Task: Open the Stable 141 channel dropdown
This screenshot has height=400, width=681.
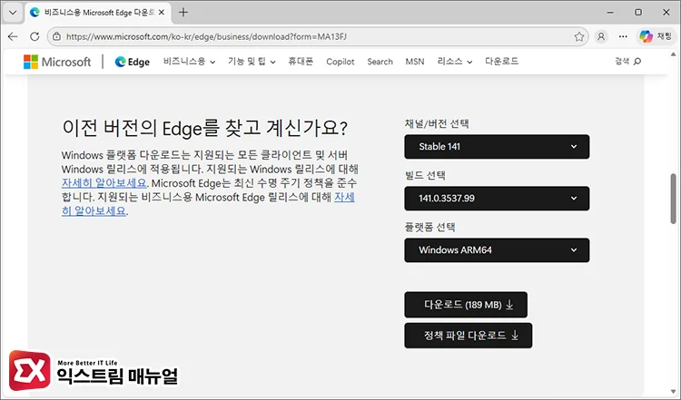Action: point(497,147)
